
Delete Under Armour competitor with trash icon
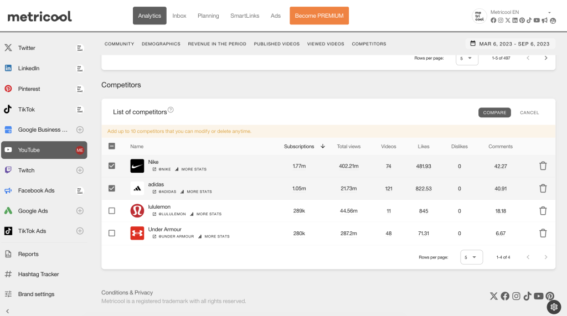click(x=543, y=233)
